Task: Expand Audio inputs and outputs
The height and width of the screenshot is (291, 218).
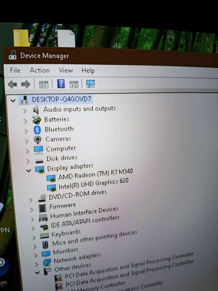Action: pyautogui.click(x=24, y=111)
